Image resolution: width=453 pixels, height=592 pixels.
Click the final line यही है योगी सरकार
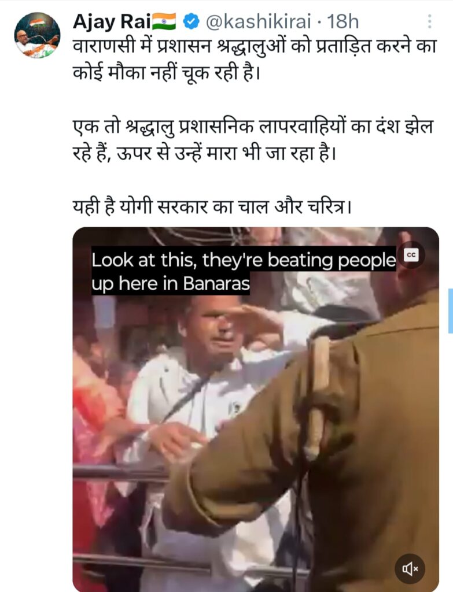[212, 206]
